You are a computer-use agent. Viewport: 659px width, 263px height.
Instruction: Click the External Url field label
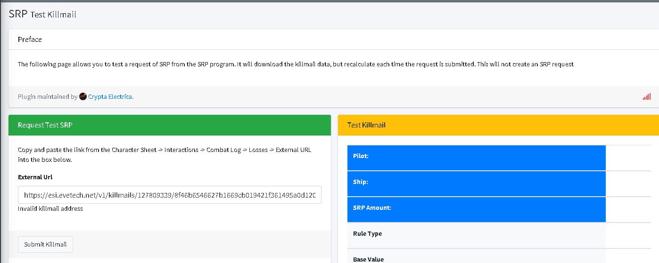(35, 177)
